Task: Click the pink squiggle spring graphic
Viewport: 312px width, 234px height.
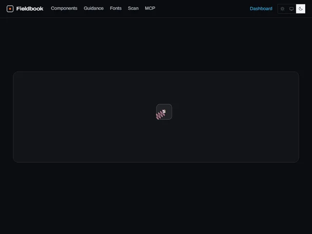Action: (x=160, y=115)
